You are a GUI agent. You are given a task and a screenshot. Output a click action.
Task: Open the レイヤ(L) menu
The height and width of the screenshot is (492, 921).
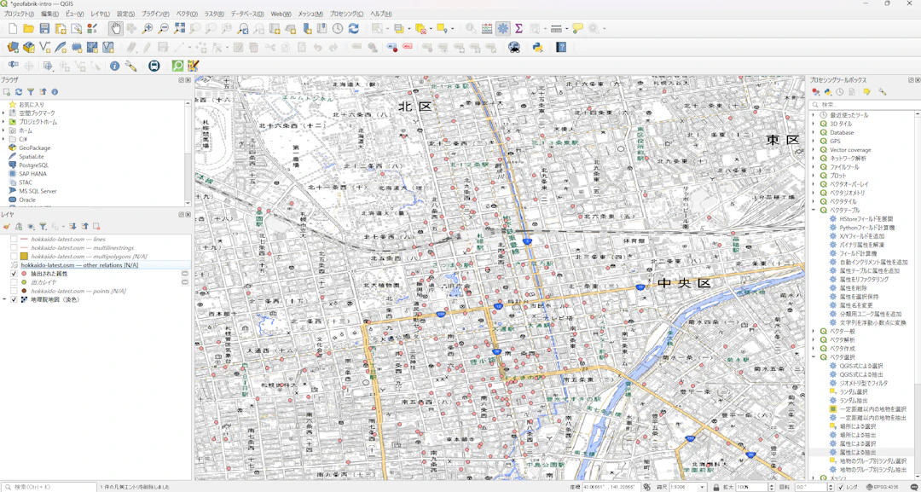click(100, 14)
